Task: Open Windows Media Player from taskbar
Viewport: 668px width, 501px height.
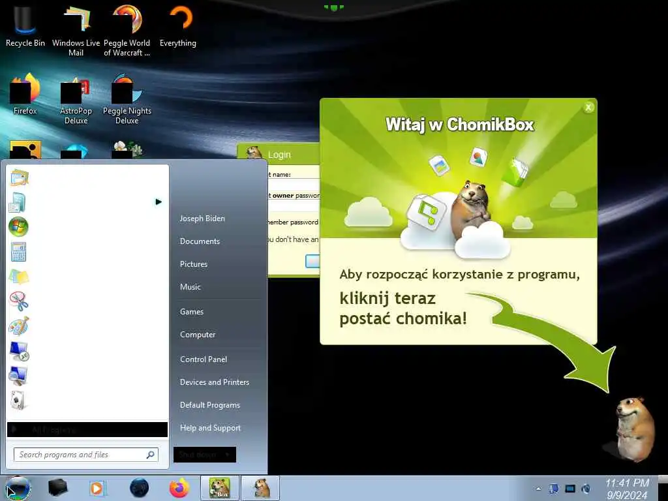Action: [x=98, y=488]
